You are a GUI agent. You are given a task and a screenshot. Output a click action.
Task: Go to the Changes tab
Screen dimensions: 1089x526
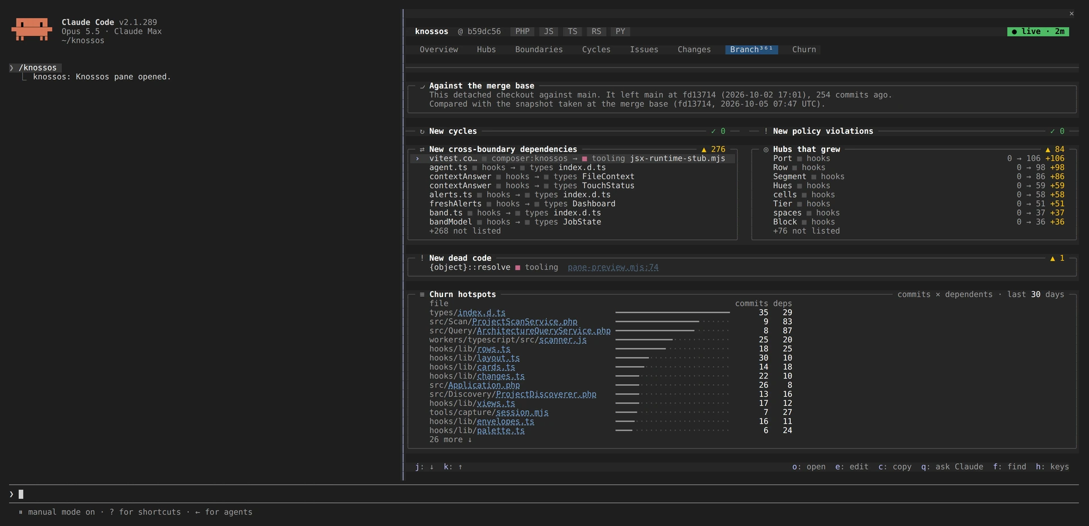click(x=694, y=50)
